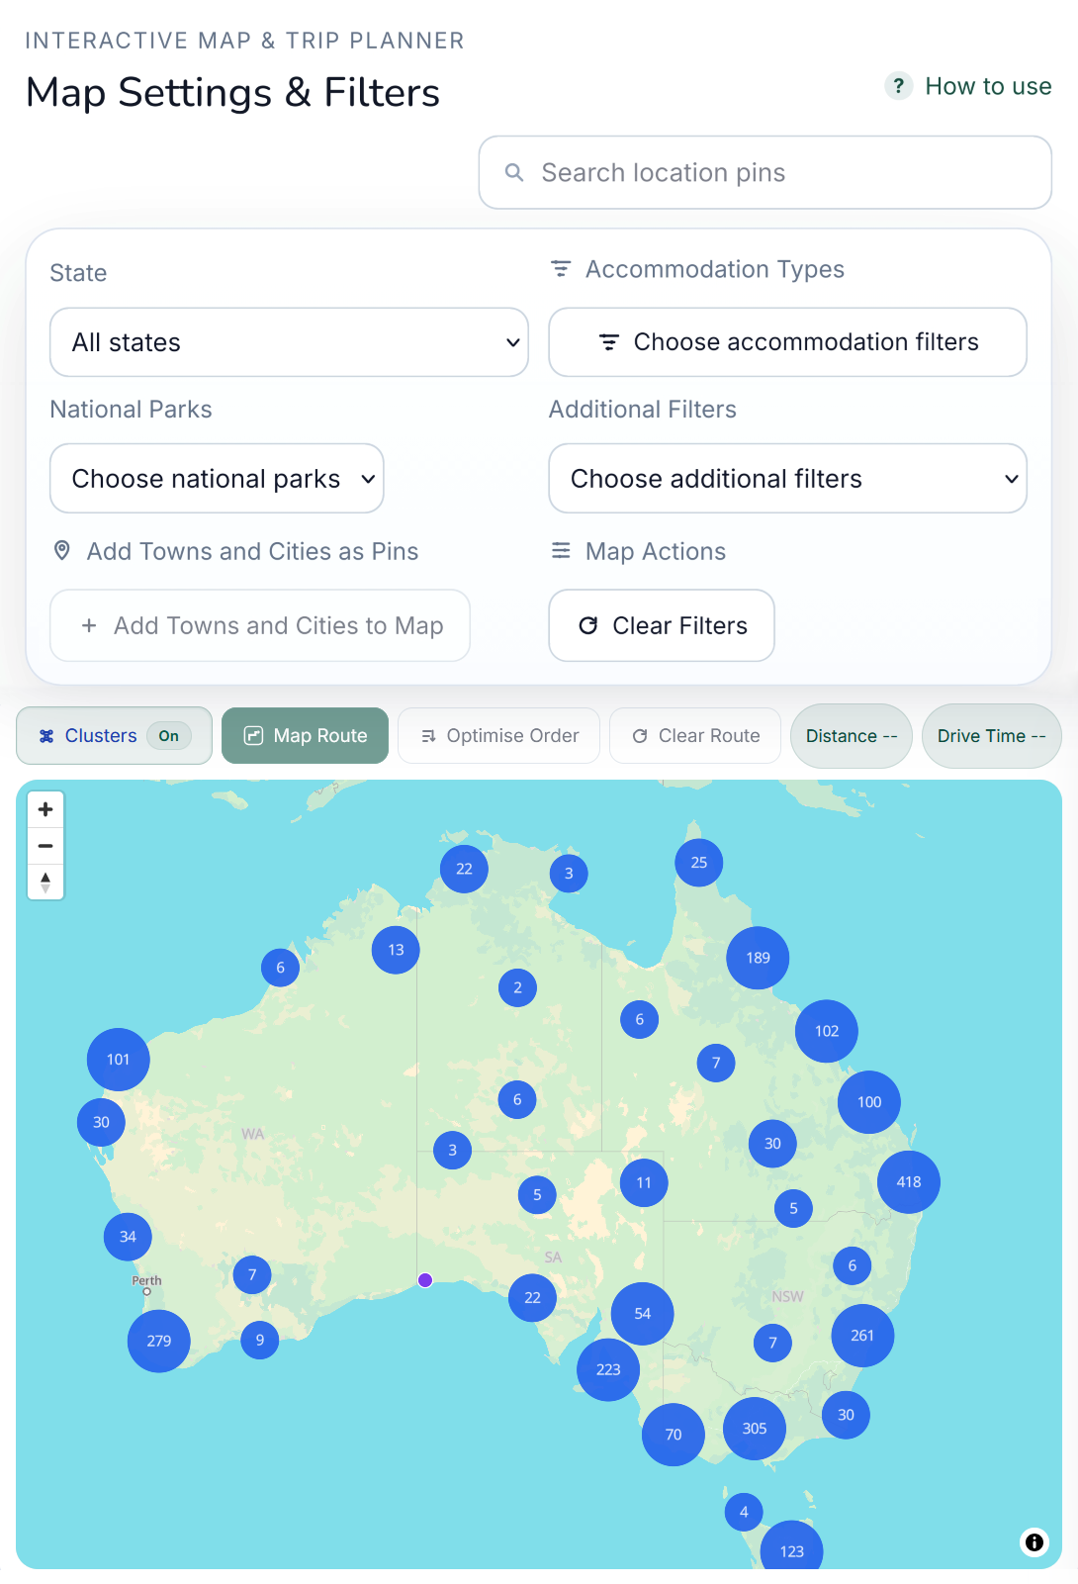Click the purple single location pin
1078x1584 pixels.
pos(425,1280)
